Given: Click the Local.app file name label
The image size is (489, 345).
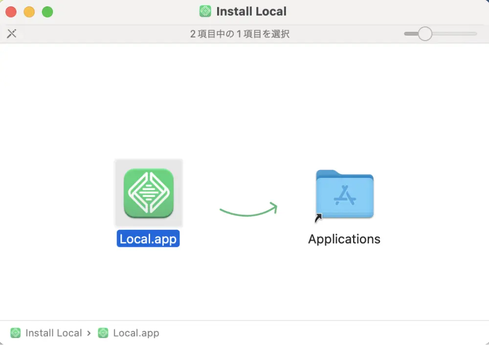Looking at the screenshot, I should [x=148, y=238].
